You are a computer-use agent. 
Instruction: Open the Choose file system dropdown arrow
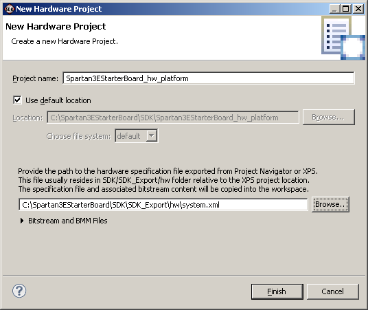pos(152,135)
